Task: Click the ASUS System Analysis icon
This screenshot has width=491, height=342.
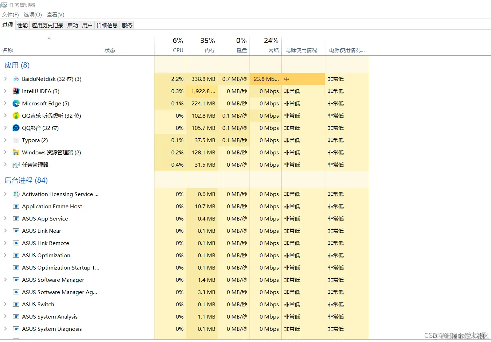Action: [16, 317]
